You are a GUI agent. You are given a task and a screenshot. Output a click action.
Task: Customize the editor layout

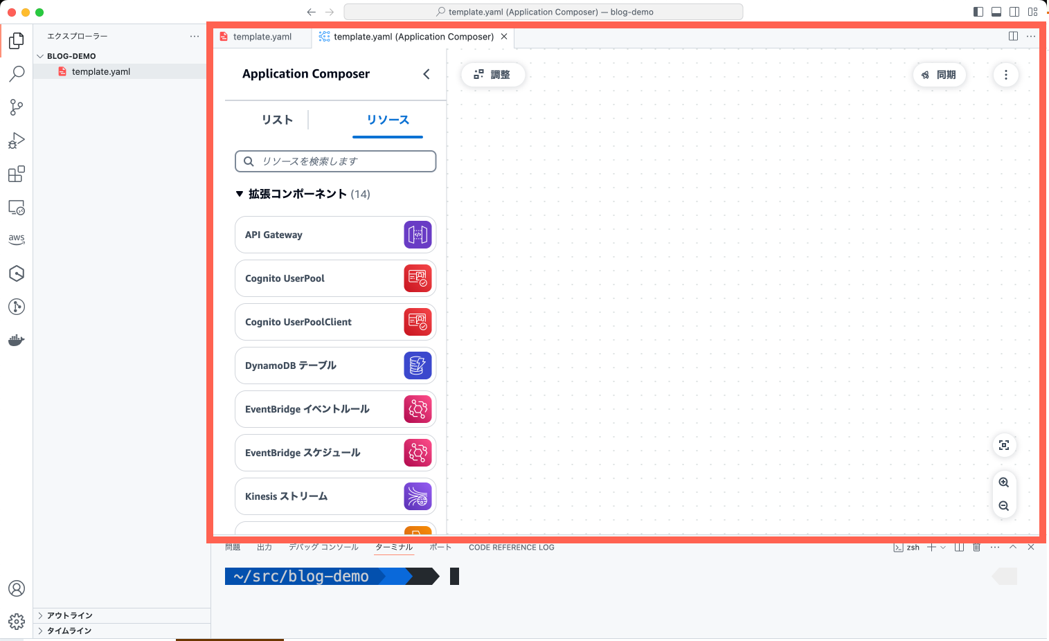tap(1032, 12)
